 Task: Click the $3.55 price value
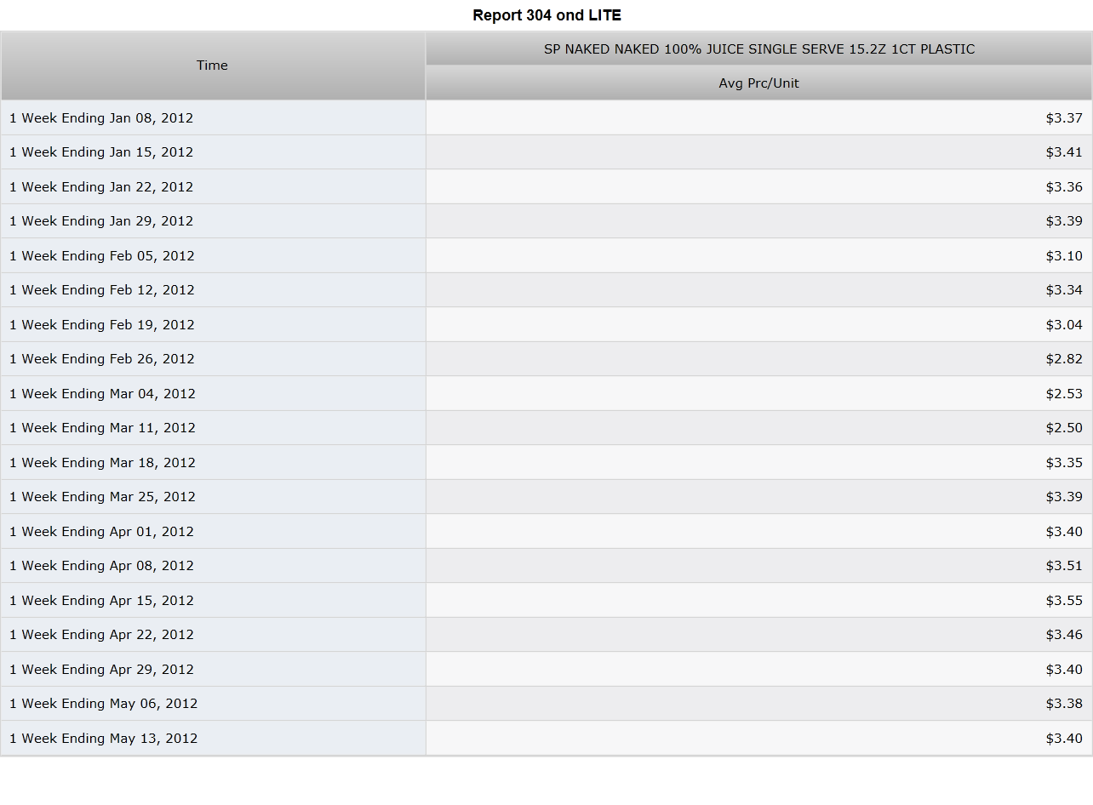pyautogui.click(x=1064, y=601)
